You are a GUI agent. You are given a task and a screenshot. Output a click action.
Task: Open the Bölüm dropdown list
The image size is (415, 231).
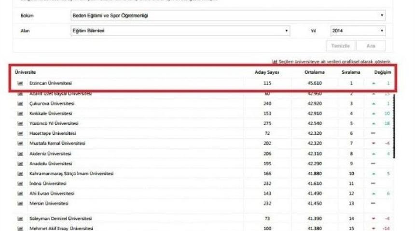click(228, 16)
